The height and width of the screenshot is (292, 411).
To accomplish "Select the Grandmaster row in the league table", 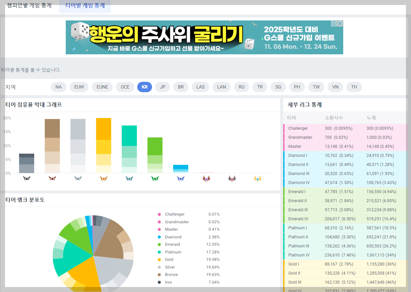I will point(346,137).
